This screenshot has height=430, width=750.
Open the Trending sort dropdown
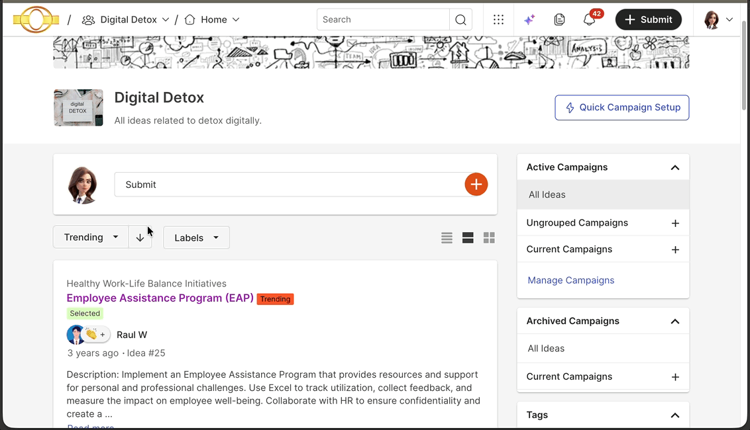[x=91, y=237]
